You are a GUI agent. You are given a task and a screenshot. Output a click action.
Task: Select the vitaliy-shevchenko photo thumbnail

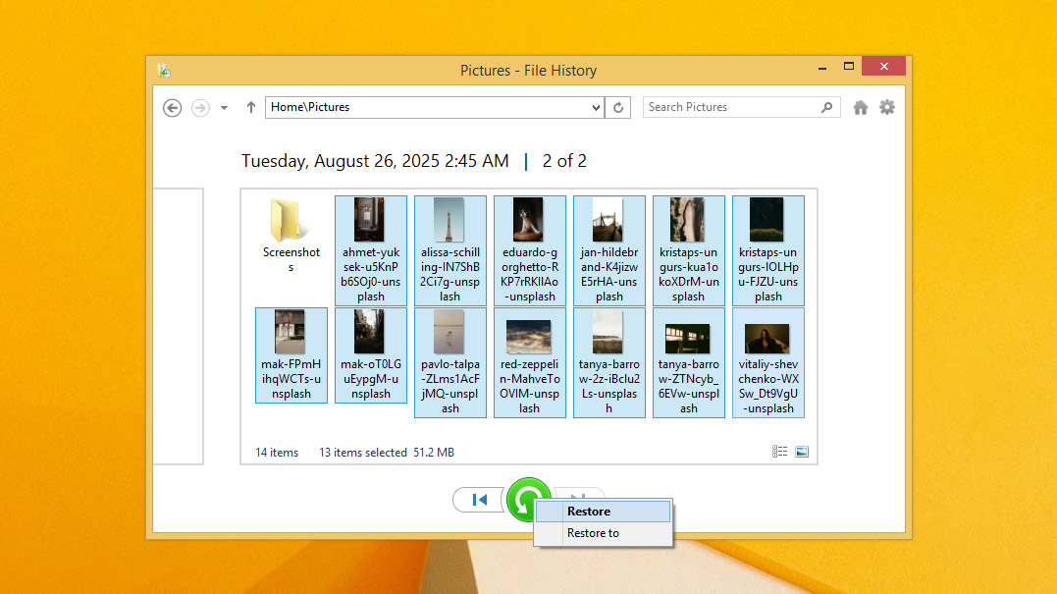[767, 363]
